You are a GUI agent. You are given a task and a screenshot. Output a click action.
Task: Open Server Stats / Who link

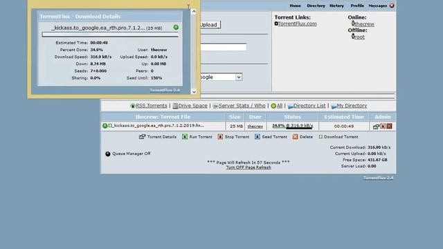(242, 106)
